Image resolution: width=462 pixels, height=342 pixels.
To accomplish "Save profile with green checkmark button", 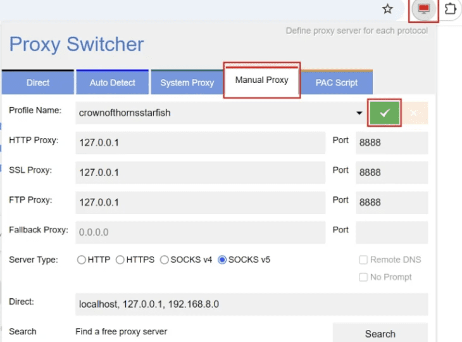I will click(x=384, y=113).
